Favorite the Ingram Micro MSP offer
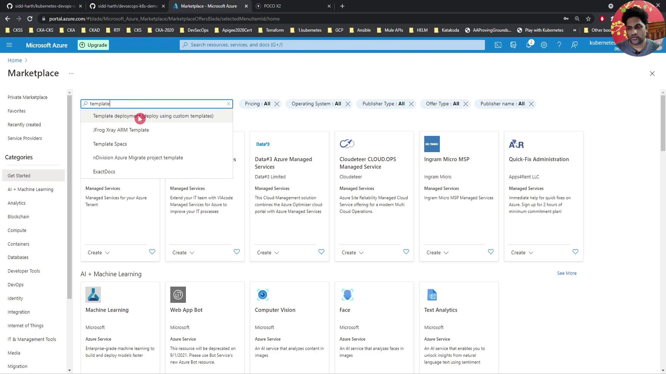 pyautogui.click(x=491, y=252)
